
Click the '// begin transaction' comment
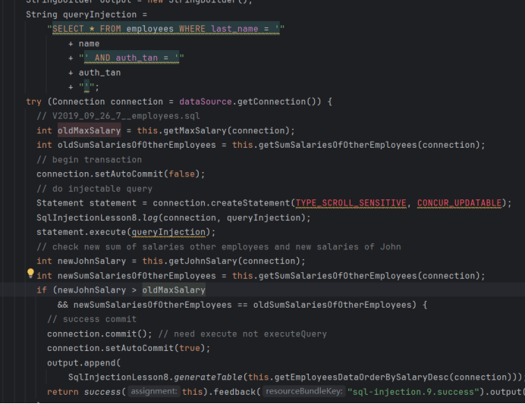(89, 160)
